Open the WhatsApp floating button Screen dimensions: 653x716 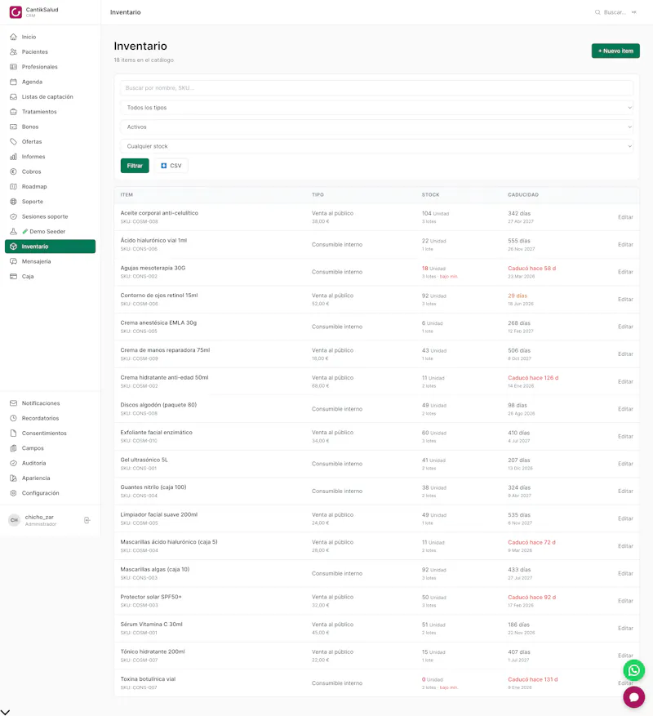point(634,670)
